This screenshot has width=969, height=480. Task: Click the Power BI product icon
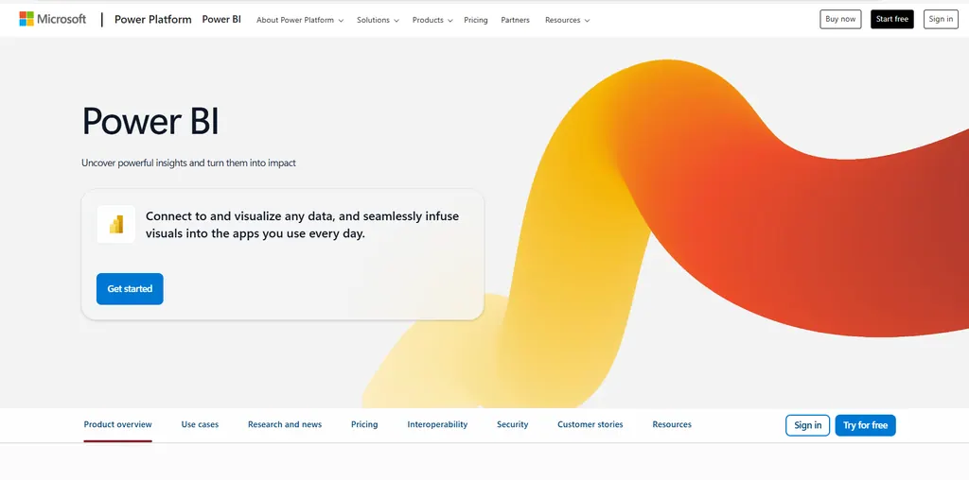click(x=116, y=225)
